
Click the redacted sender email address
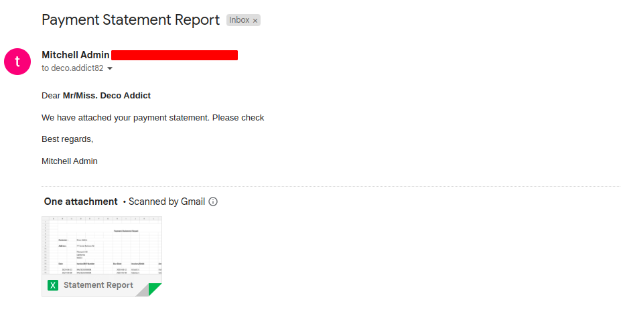(x=174, y=55)
